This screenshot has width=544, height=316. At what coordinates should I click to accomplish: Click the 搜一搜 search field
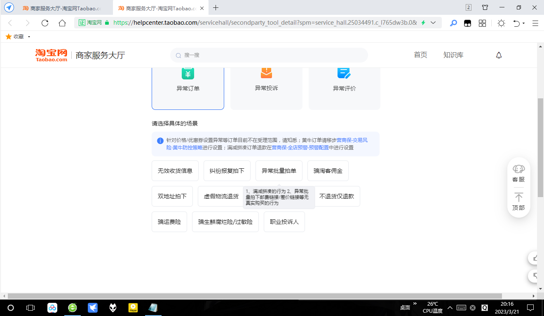click(269, 55)
